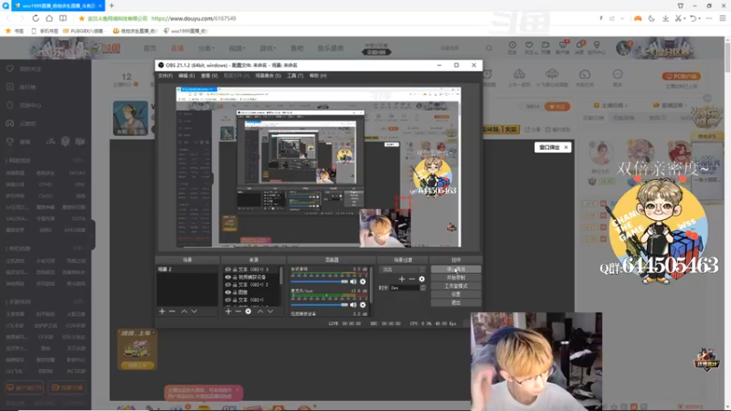This screenshot has height=411, width=731.
Task: Adjust microphone channel volume slider
Action: (x=319, y=305)
